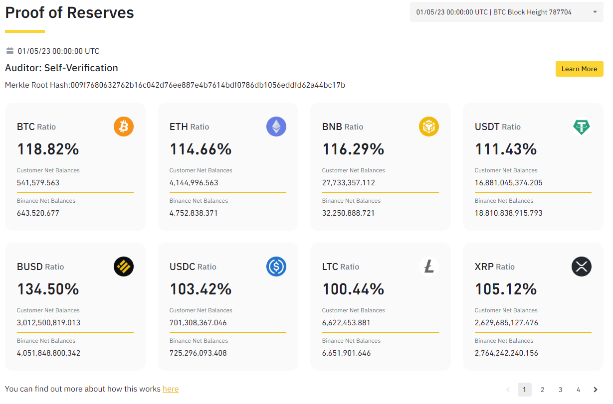Click the Tether USDT logo icon
Viewport: 613px width, 404px height.
pos(582,127)
